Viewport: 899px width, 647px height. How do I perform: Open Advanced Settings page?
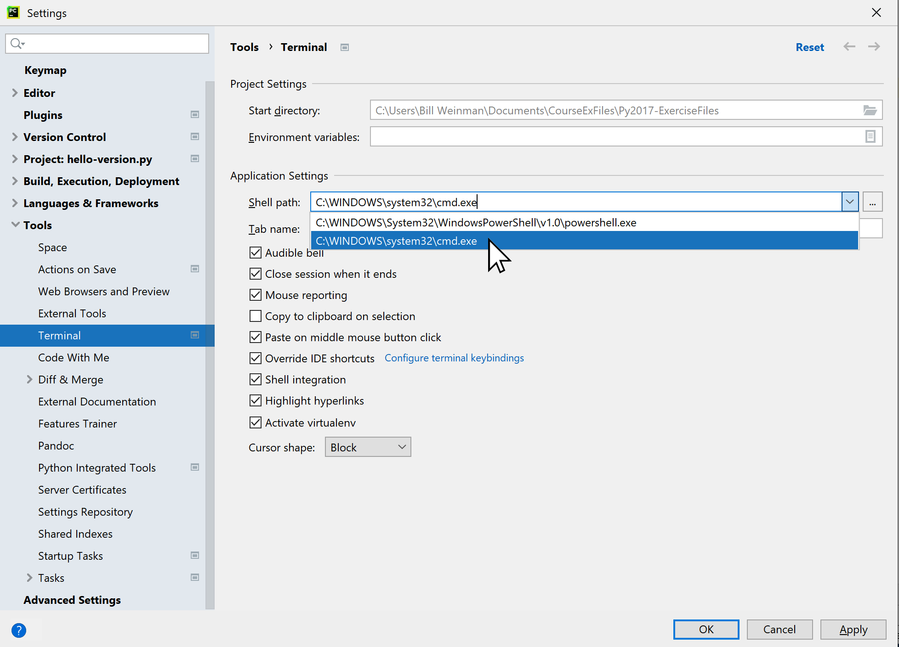tap(72, 600)
